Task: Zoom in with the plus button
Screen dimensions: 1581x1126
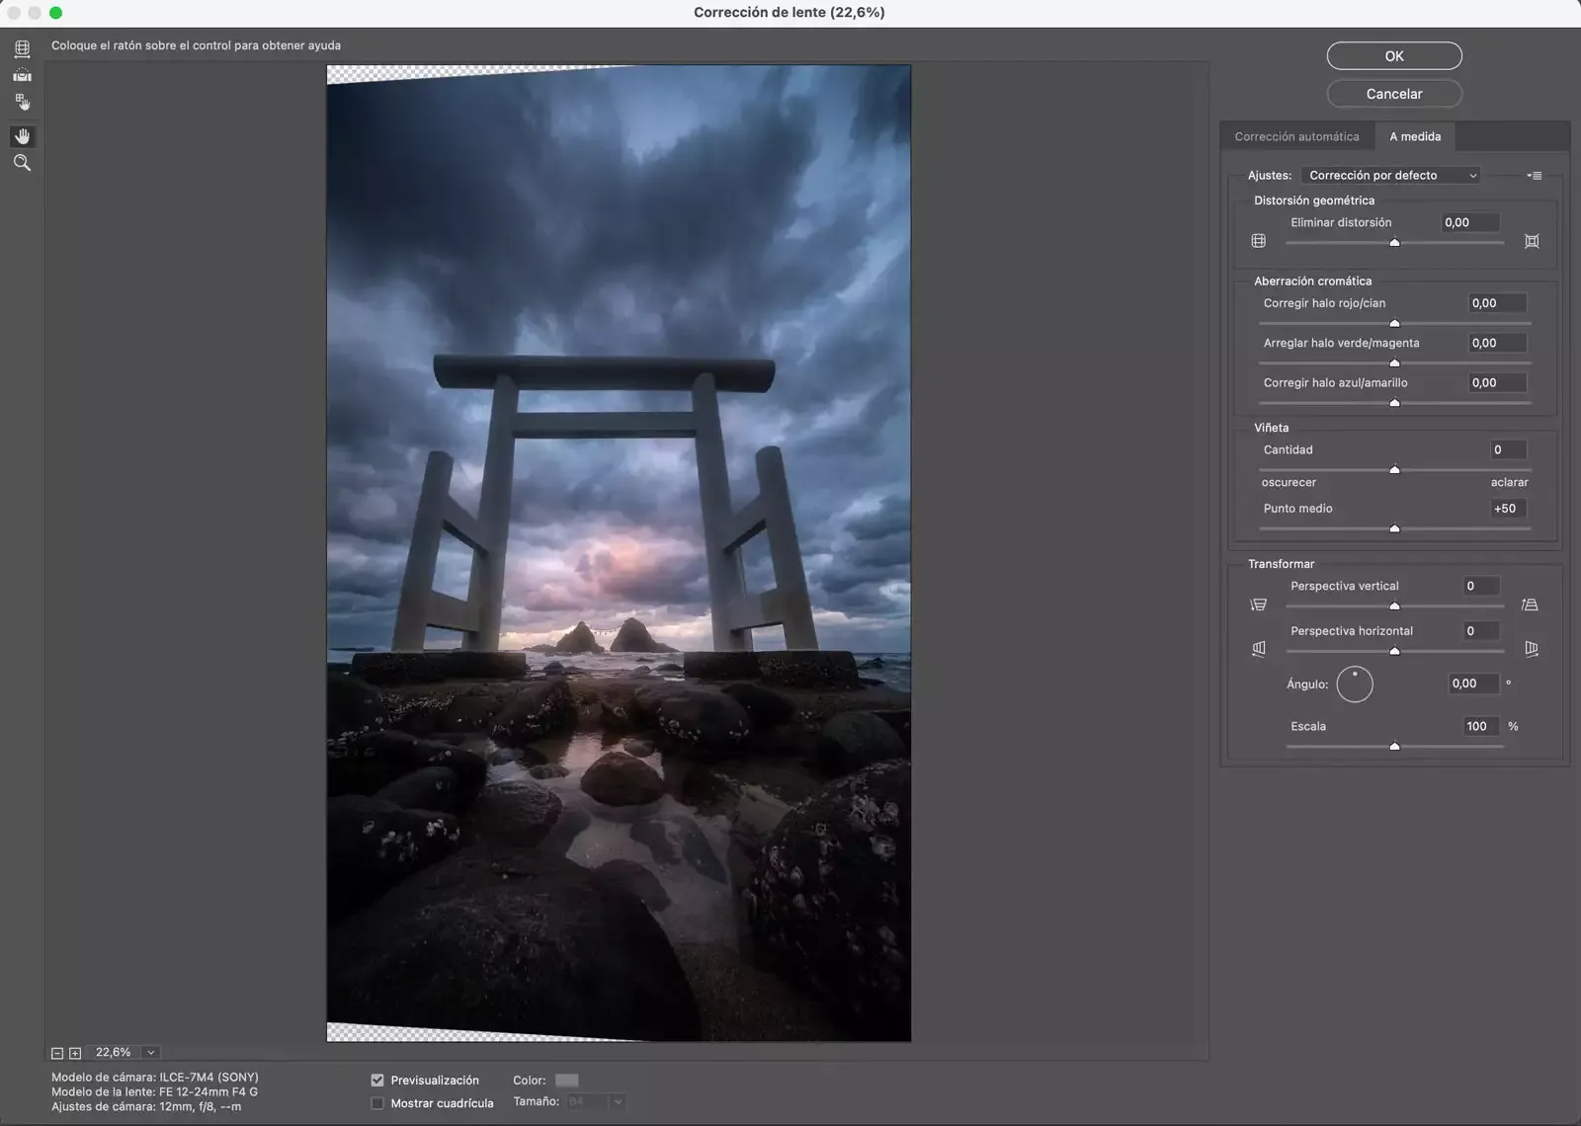Action: 75,1053
